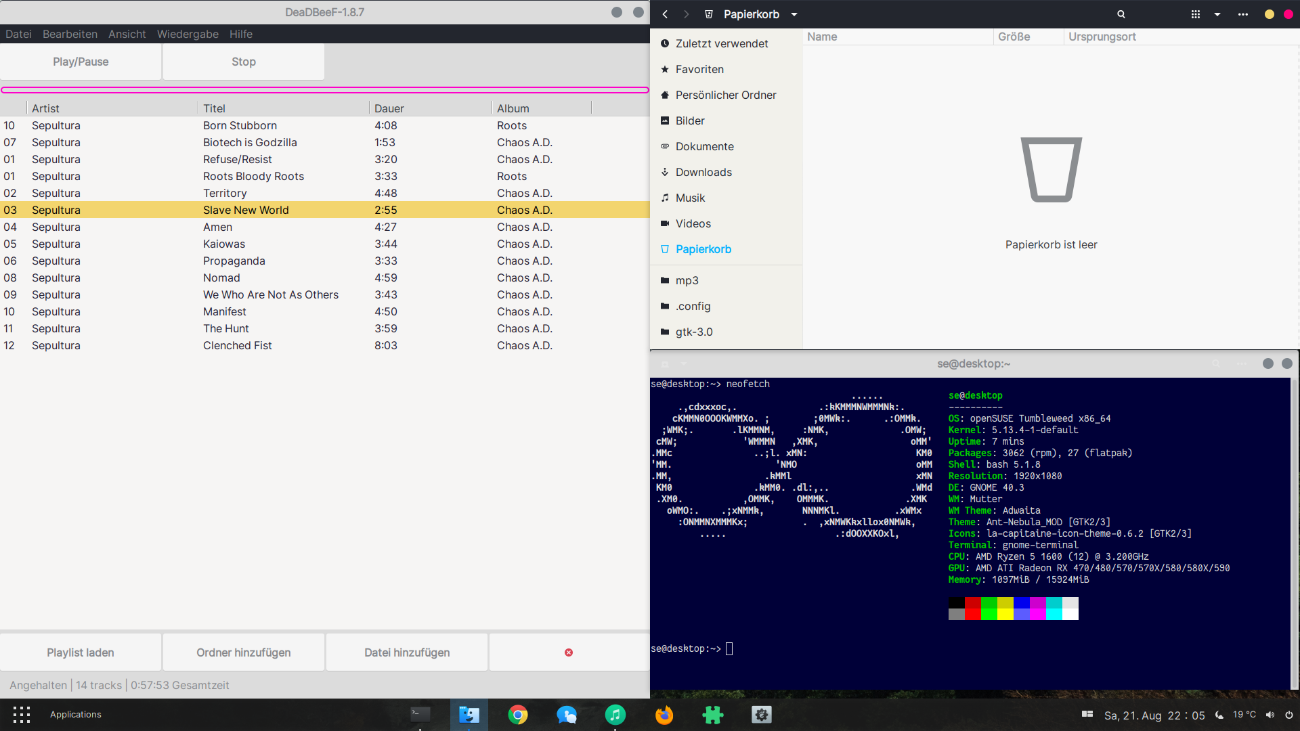Open the Papierkorb folder in file manager
This screenshot has height=731, width=1300.
pos(703,248)
